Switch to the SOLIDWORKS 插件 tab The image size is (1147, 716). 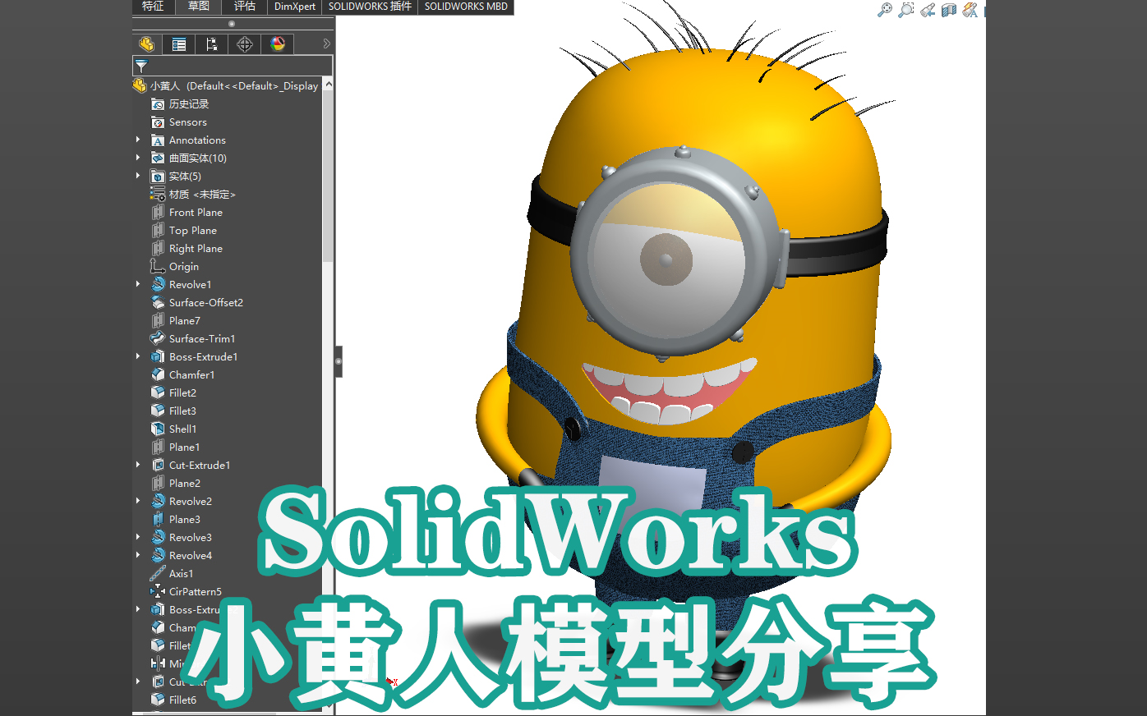[370, 7]
